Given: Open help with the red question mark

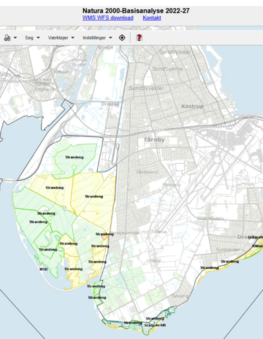Looking at the screenshot, I should (139, 38).
